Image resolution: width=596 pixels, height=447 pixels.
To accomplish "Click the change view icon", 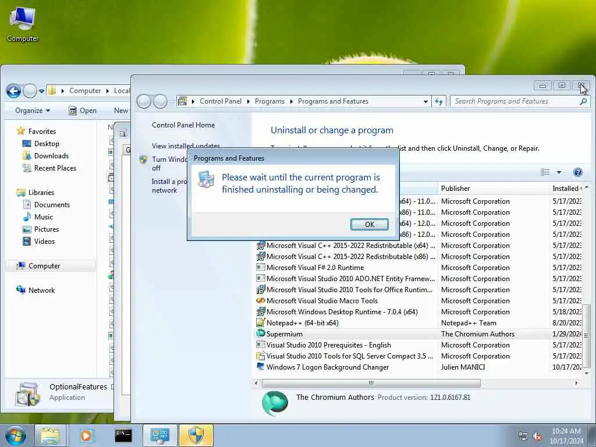I will [x=545, y=172].
